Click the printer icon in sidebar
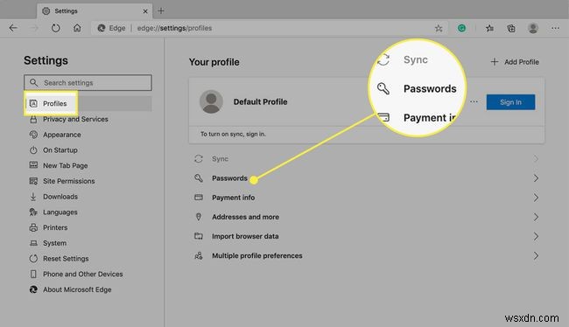The image size is (569, 327). 33,227
